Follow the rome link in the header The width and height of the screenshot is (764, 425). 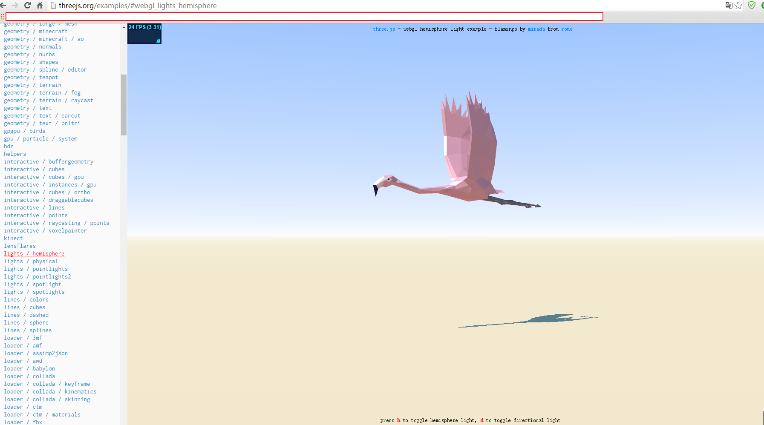coord(567,29)
